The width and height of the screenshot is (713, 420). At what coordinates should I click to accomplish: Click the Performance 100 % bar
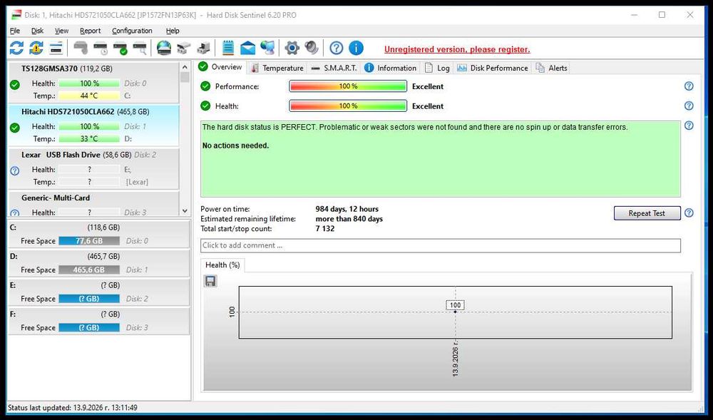coord(348,86)
